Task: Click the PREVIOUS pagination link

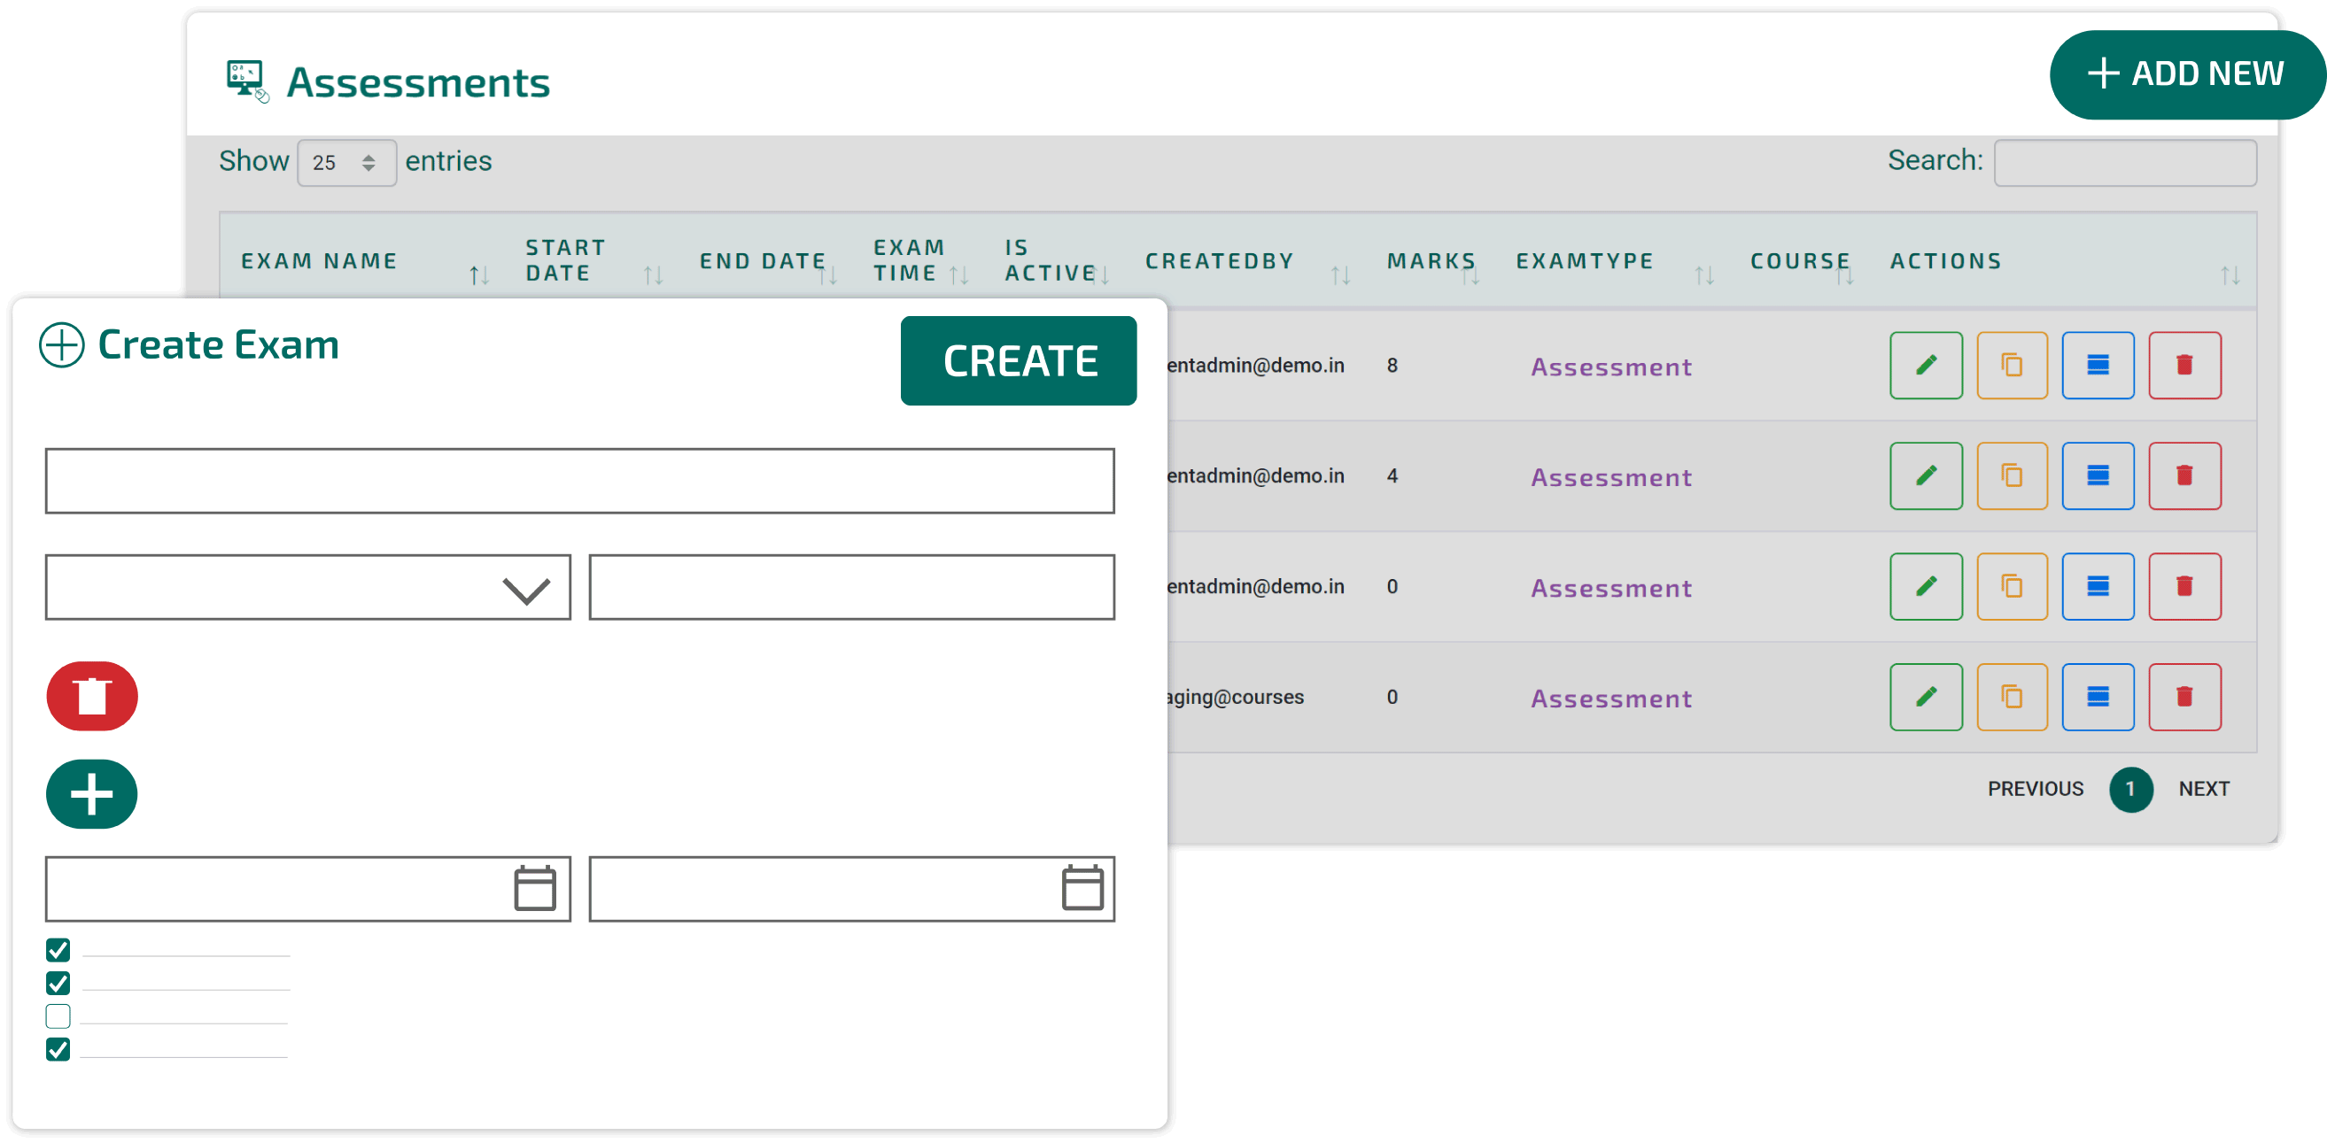Action: click(2035, 789)
